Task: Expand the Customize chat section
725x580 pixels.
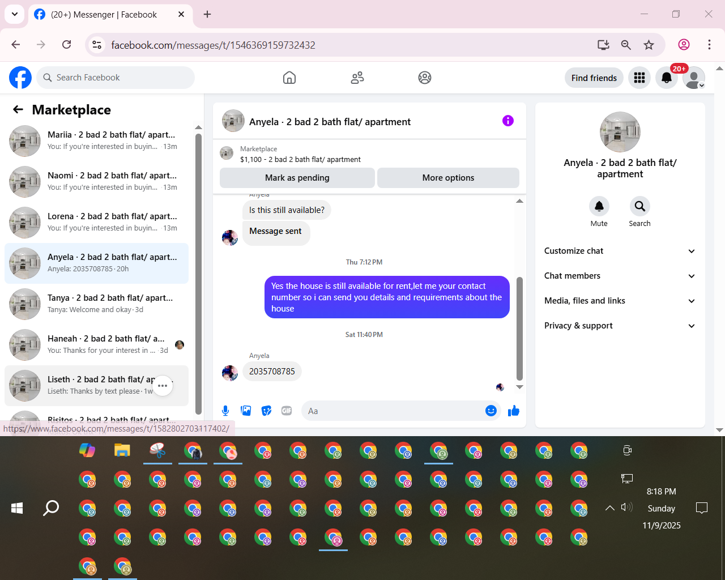Action: (620, 251)
